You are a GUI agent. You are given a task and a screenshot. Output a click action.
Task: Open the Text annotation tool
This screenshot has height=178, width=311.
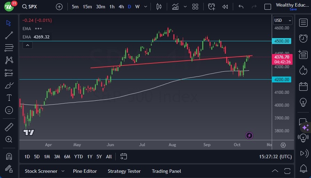pyautogui.click(x=9, y=98)
